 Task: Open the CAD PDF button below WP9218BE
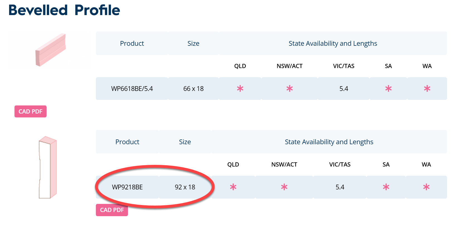[112, 210]
